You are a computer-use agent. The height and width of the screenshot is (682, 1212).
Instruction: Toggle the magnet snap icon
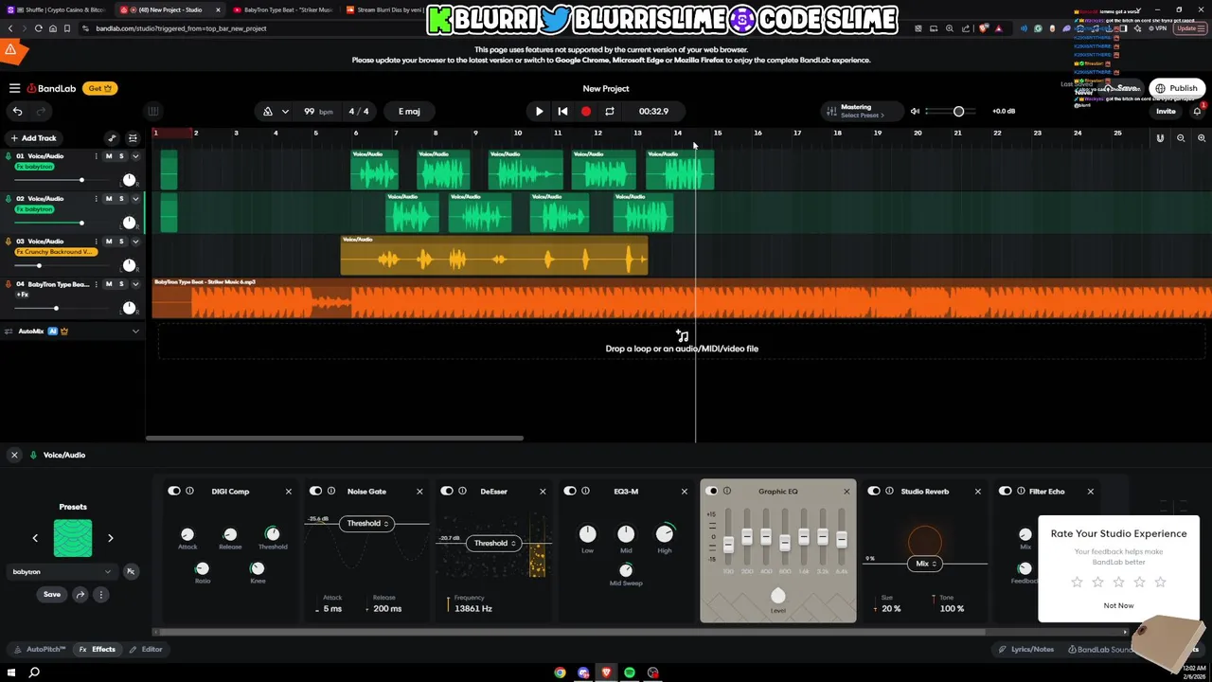[x=1160, y=138]
